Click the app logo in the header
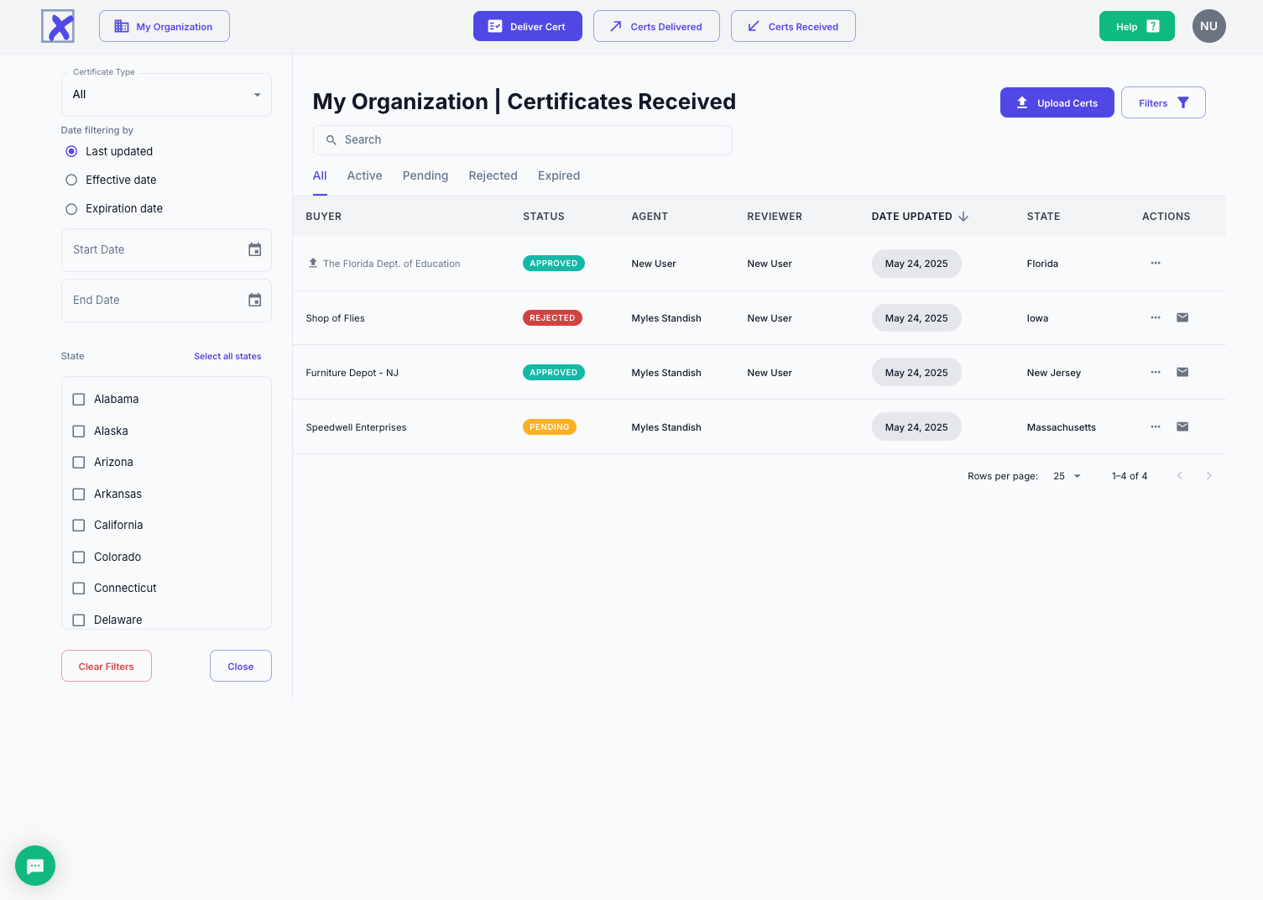This screenshot has height=900, width=1263. click(x=58, y=26)
